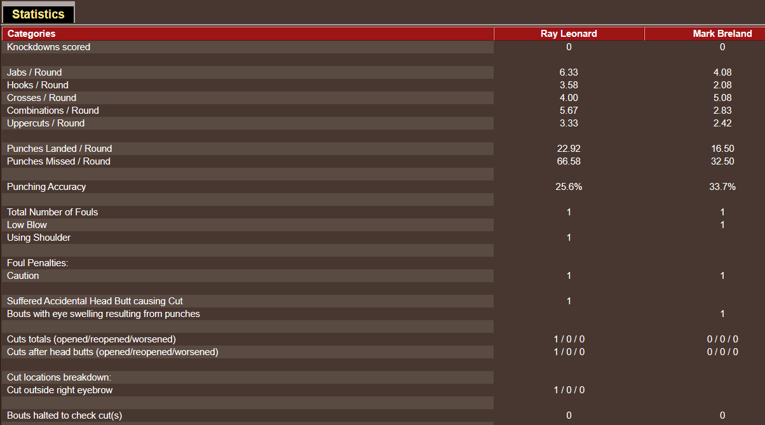Select the Combinations / Round row label
765x425 pixels.
(53, 111)
